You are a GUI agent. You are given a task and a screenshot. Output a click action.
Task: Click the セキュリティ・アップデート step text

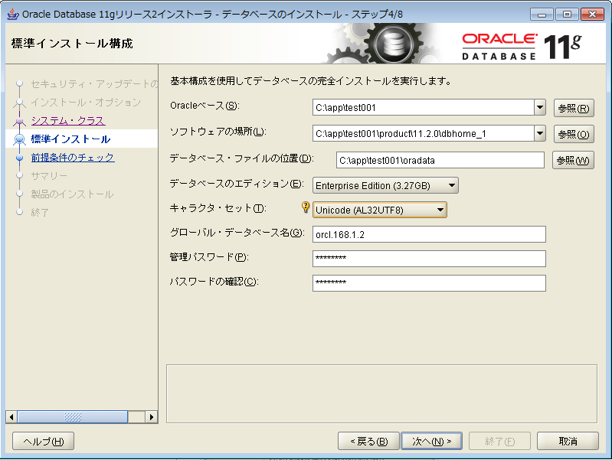tap(94, 84)
